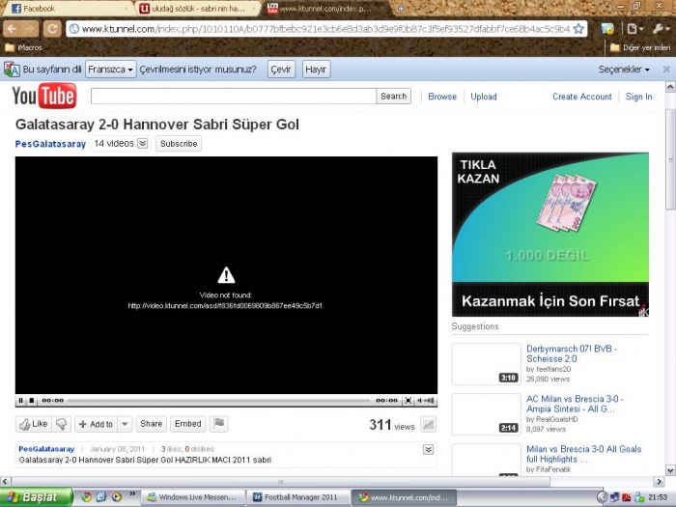Click the Derbymarsch video thumbnail
676x507 pixels.
[x=486, y=364]
